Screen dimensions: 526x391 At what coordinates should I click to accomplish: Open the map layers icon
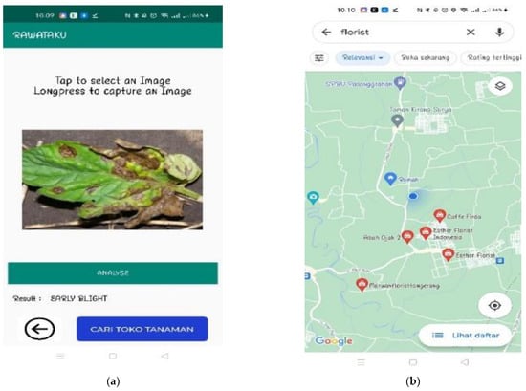pos(500,86)
